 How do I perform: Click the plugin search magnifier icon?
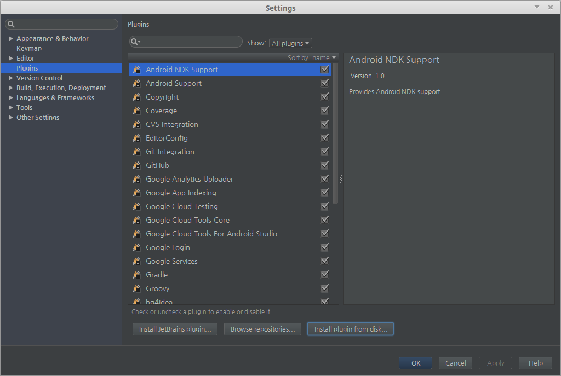pos(135,42)
